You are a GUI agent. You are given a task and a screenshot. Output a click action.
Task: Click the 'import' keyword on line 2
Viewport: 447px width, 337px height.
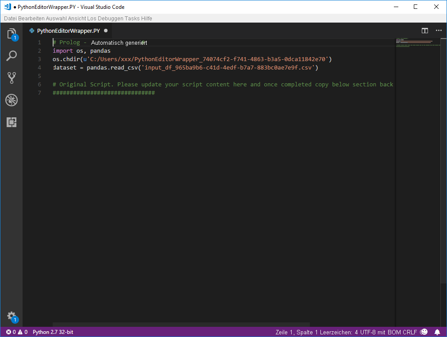tap(63, 51)
